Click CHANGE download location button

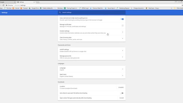coord(121,87)
